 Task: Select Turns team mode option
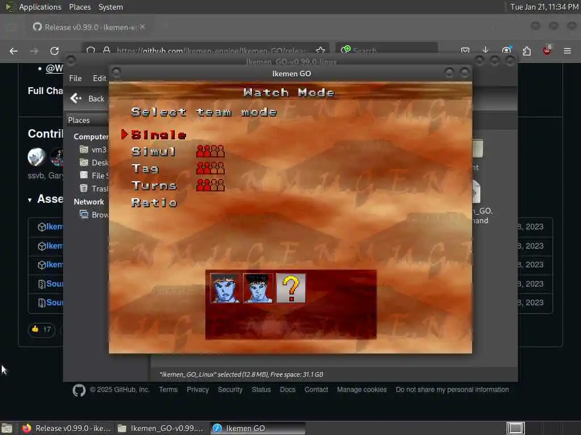pos(154,185)
